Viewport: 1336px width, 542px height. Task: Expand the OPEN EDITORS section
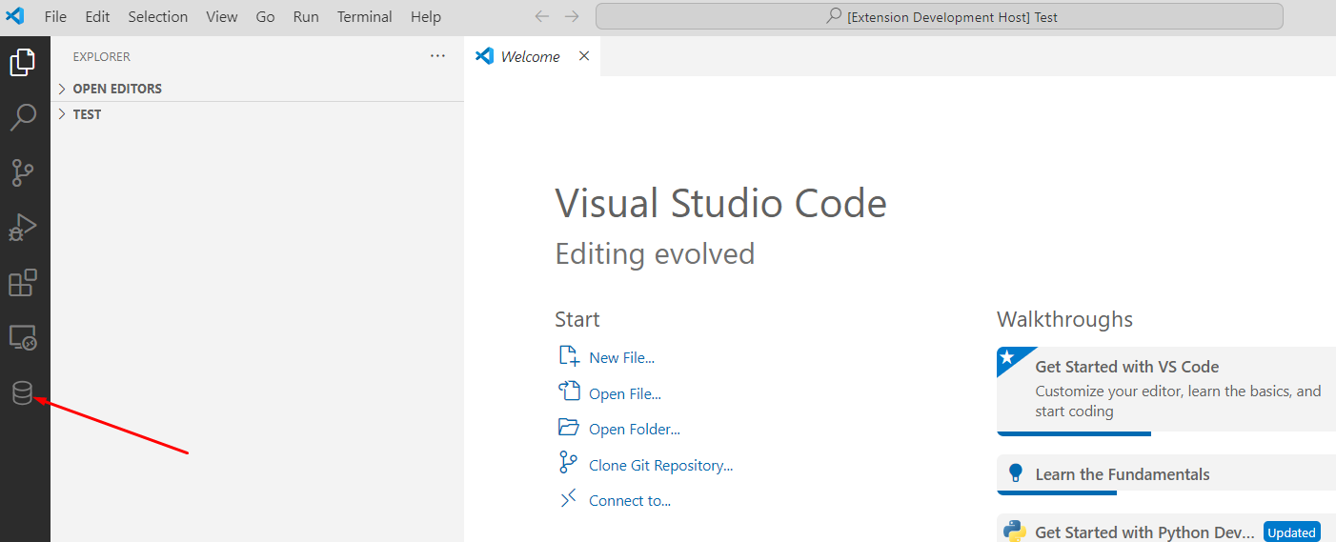coord(257,89)
